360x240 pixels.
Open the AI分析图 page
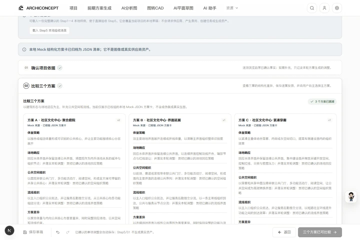pyautogui.click(x=129, y=8)
